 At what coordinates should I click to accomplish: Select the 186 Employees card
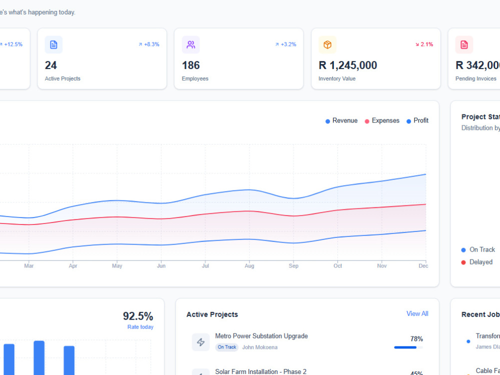click(x=239, y=58)
